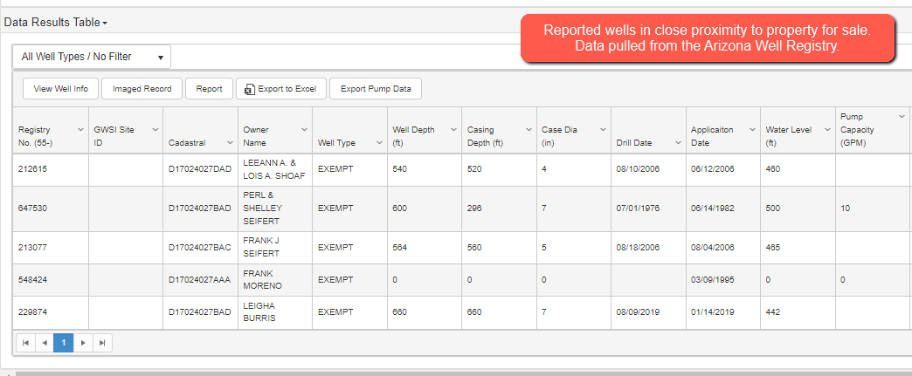Go to the last page of results
This screenshot has width=912, height=376.
(102, 343)
